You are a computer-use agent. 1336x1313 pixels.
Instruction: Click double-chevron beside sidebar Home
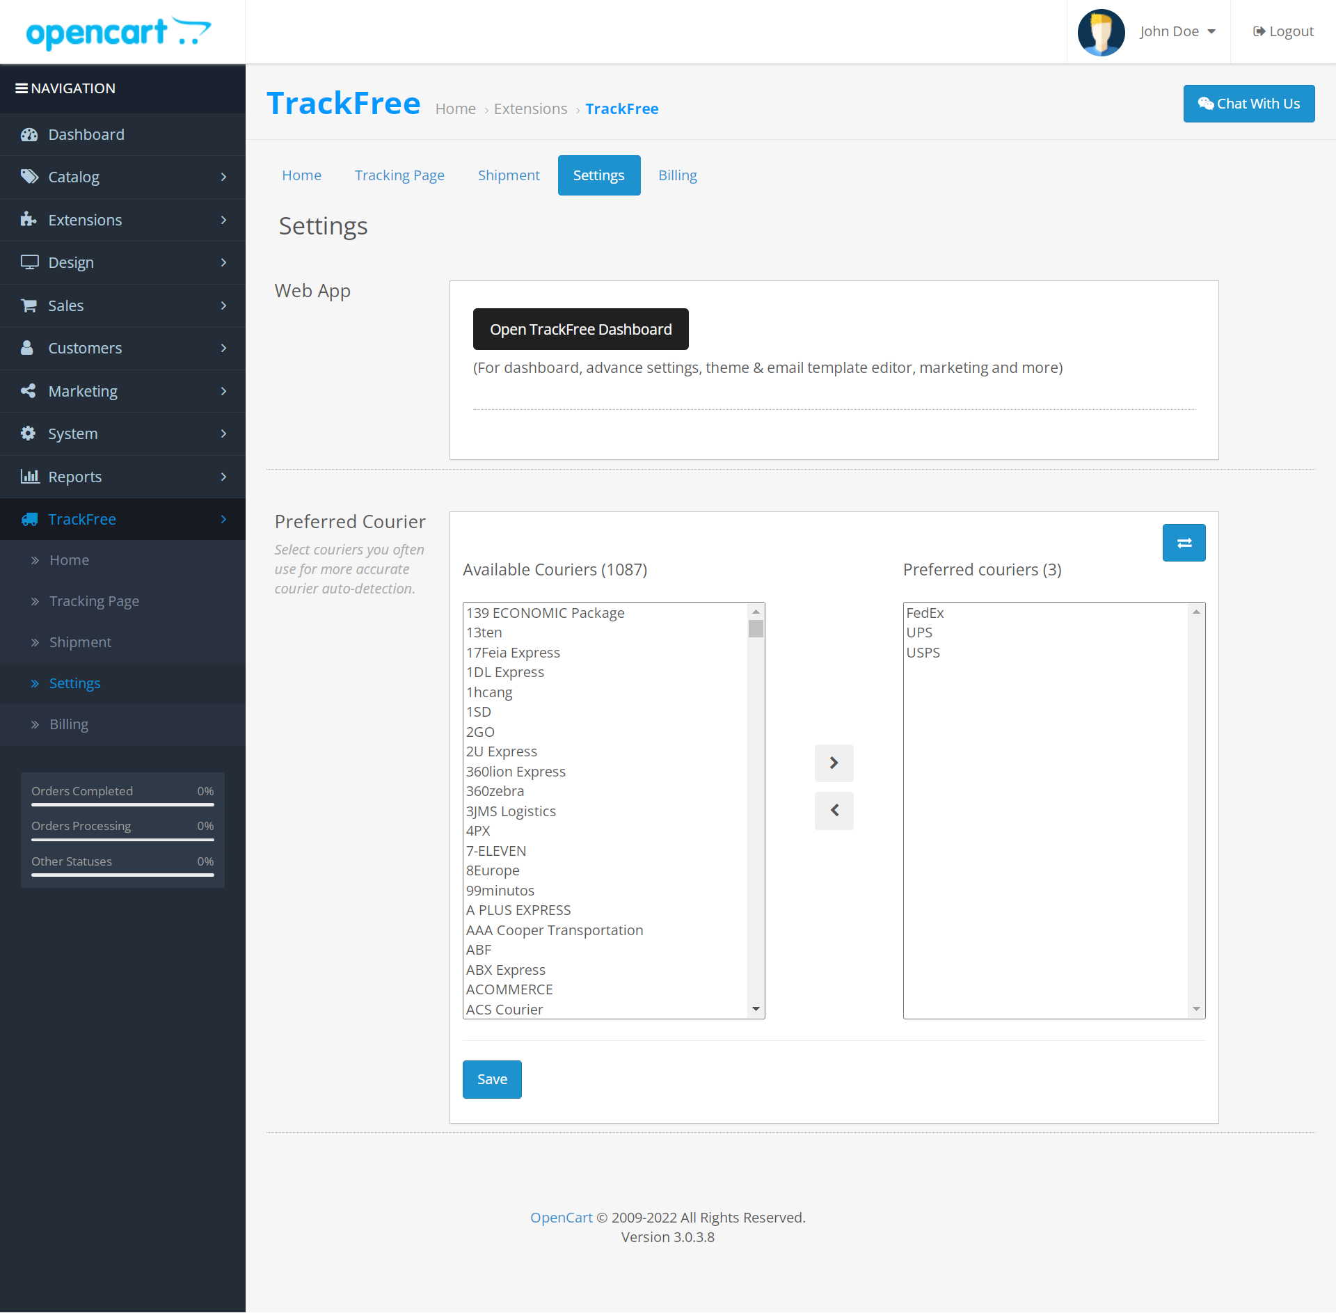click(35, 560)
